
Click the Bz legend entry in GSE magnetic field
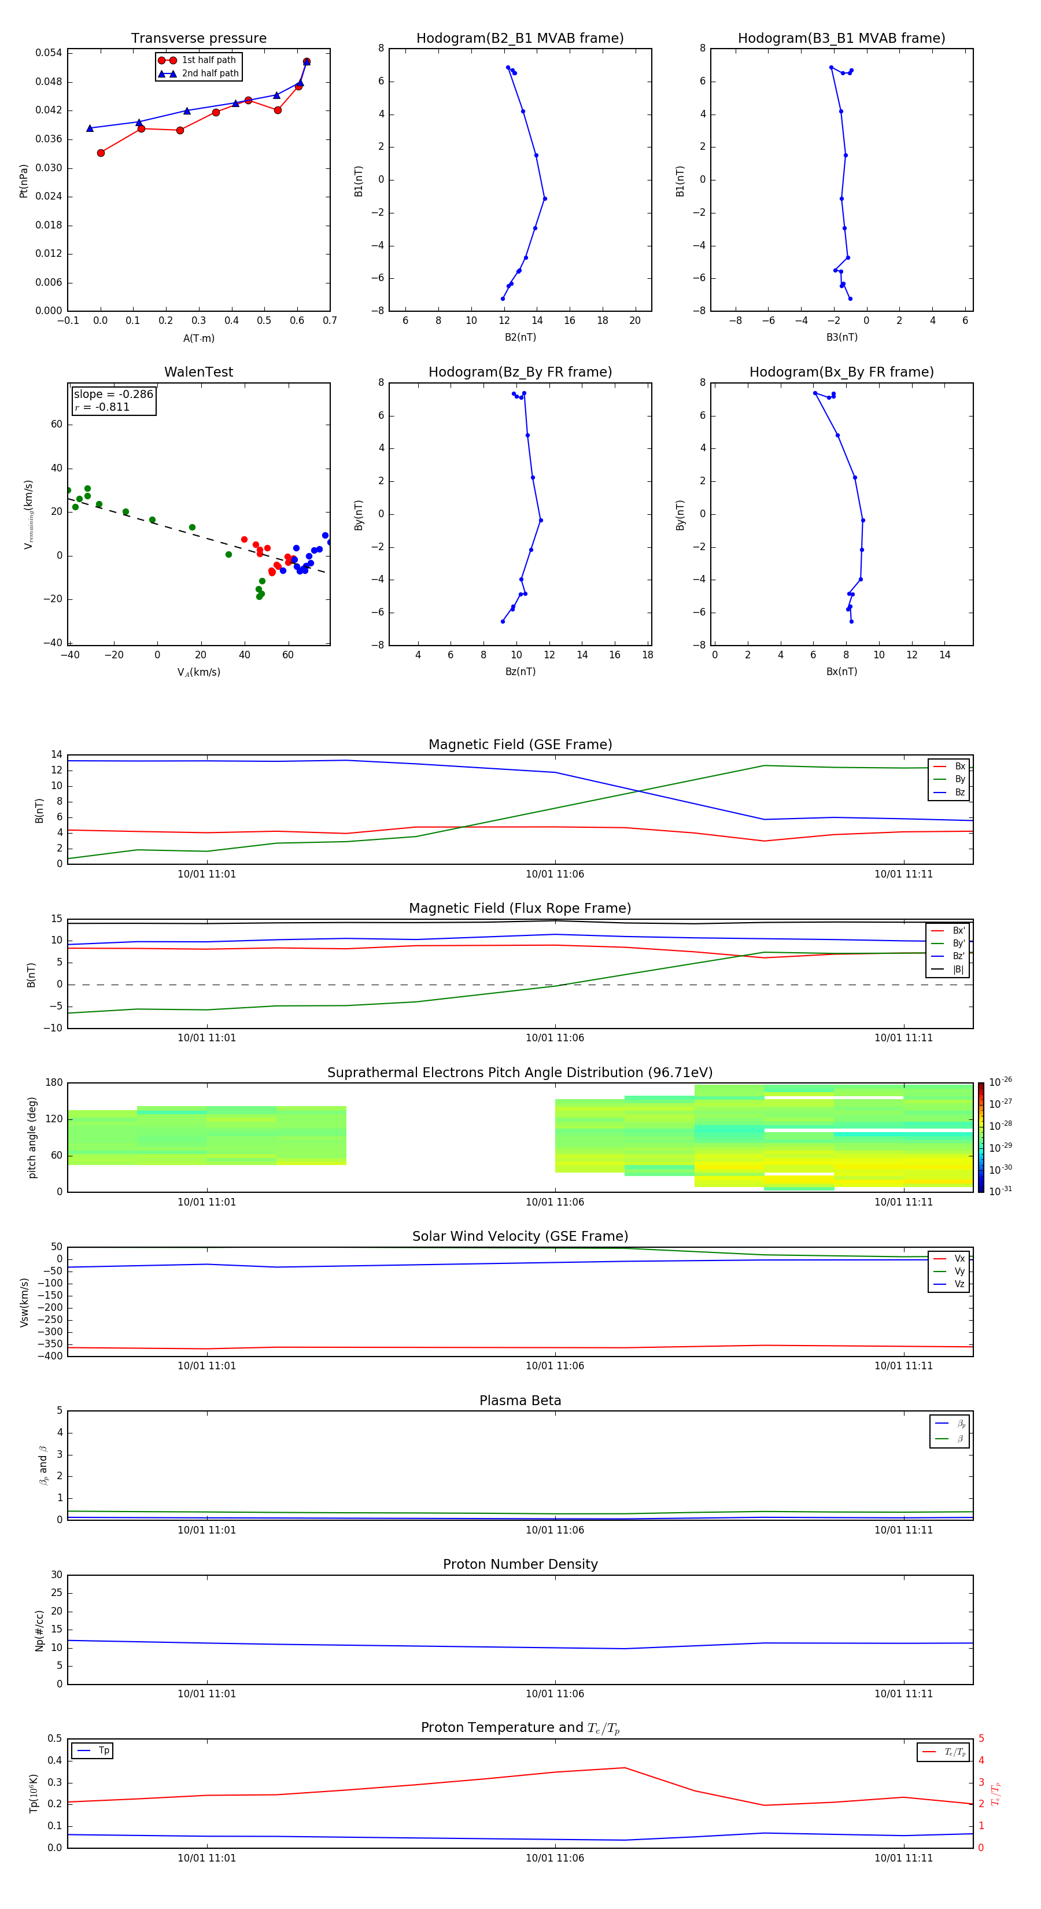click(x=949, y=792)
